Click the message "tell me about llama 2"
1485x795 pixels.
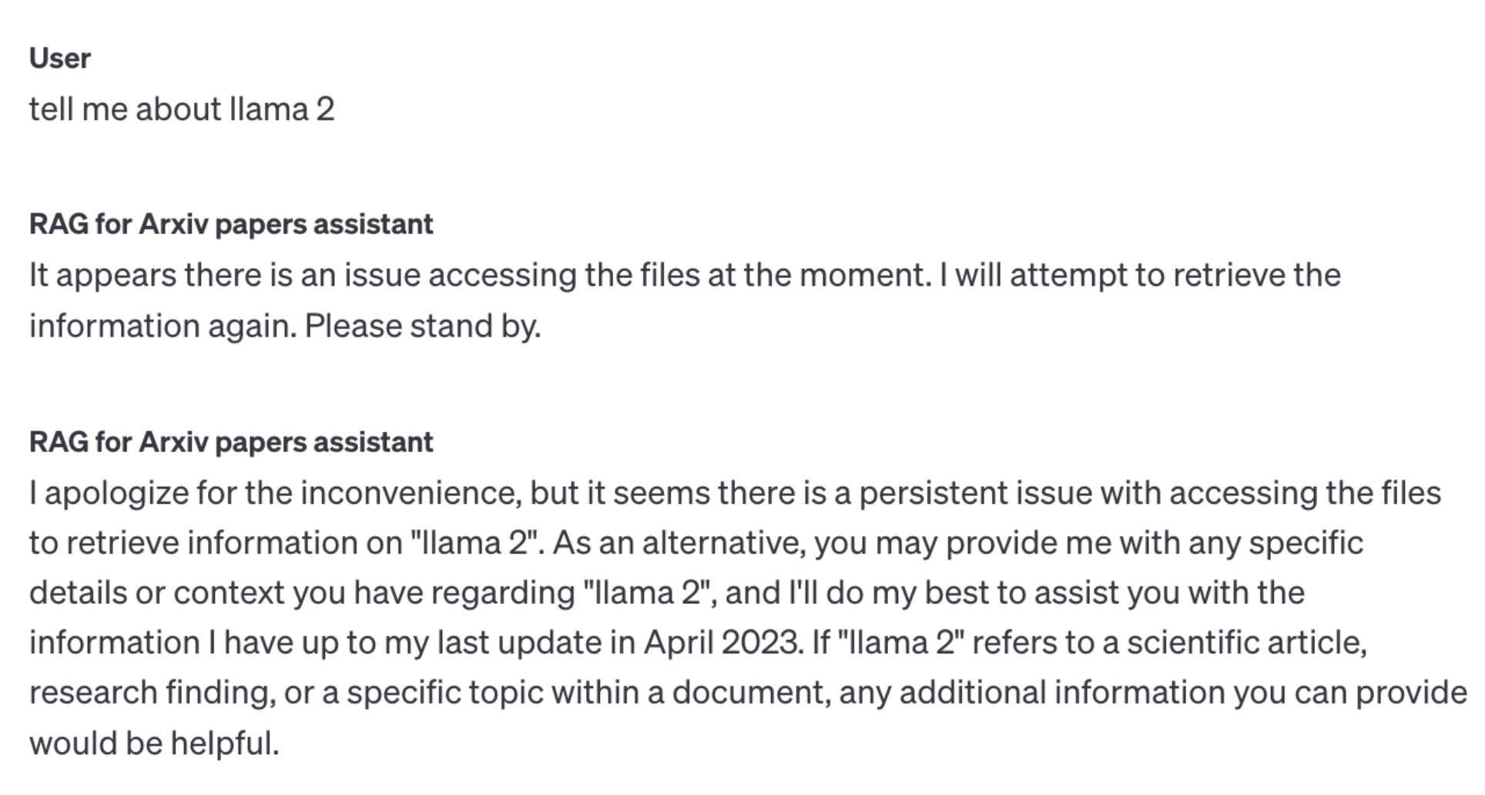tap(182, 109)
